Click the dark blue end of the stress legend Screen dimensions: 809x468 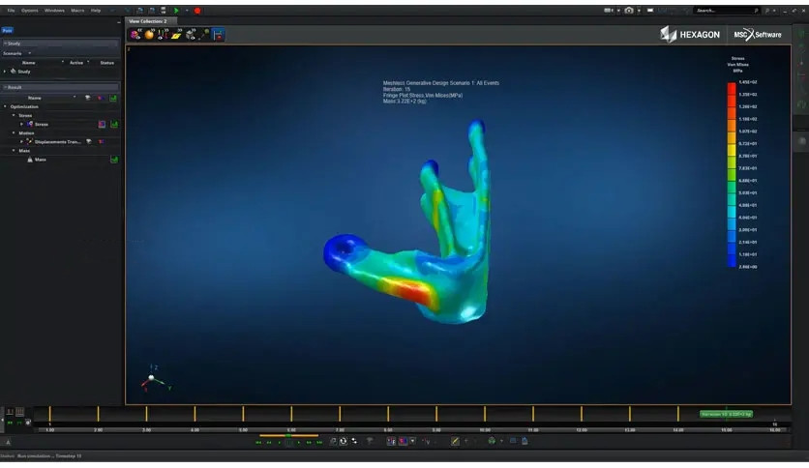[732, 261]
